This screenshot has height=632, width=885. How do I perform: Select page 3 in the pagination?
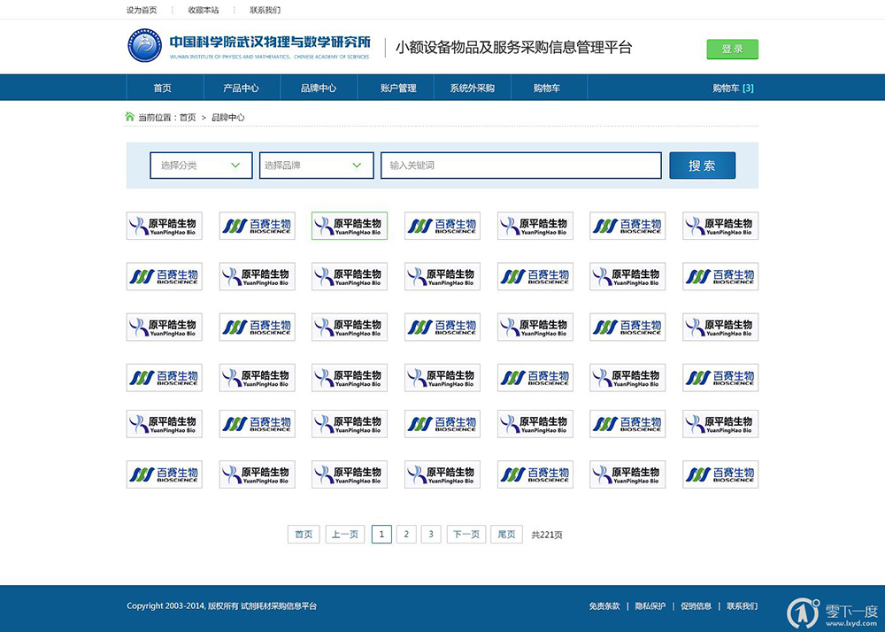[431, 535]
